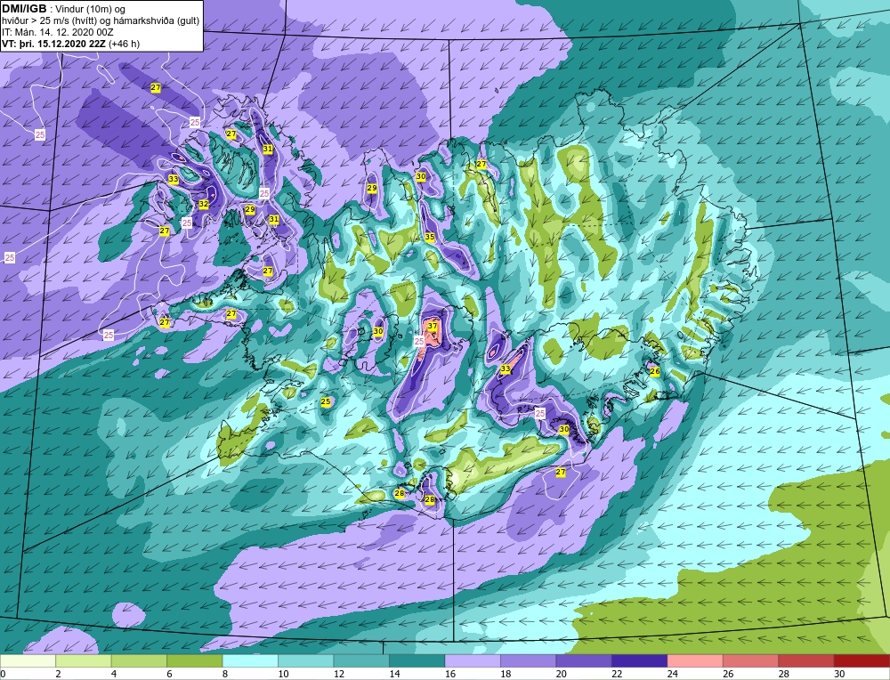Click the 28–30 m/s red legend swatch
The image size is (890, 680).
[x=806, y=661]
